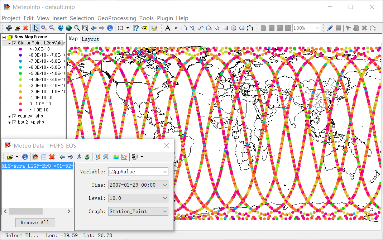Click the Remove All button

[x=35, y=222]
